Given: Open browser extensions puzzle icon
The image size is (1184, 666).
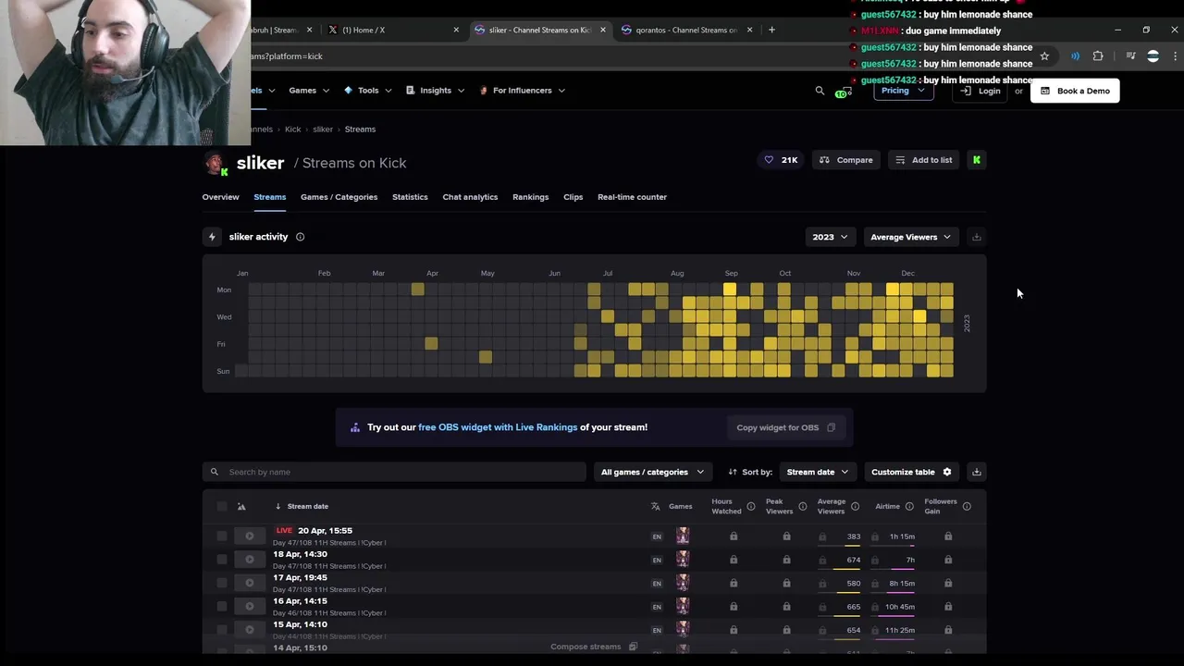Looking at the screenshot, I should coord(1098,56).
